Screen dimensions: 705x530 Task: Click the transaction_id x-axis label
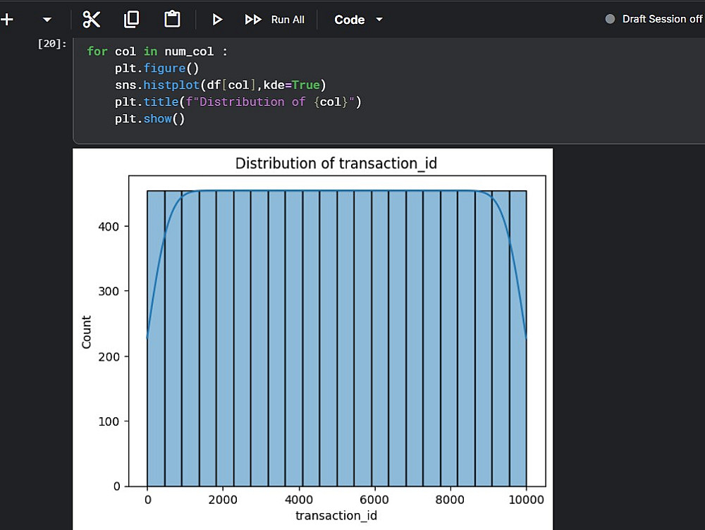pos(336,515)
